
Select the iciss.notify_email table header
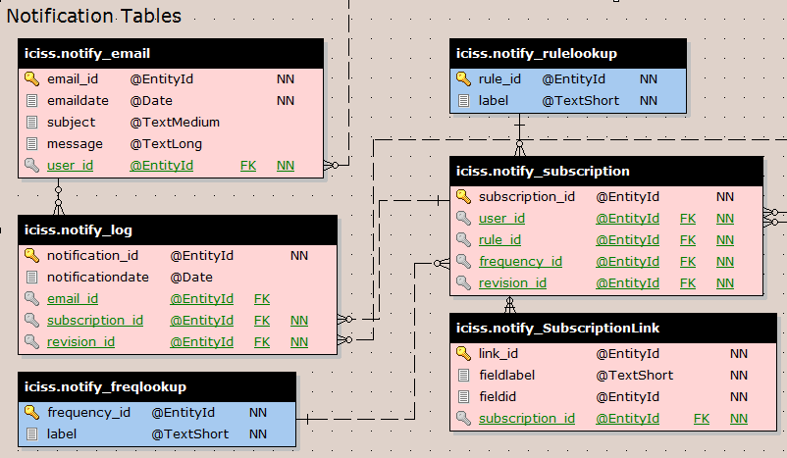coord(171,53)
